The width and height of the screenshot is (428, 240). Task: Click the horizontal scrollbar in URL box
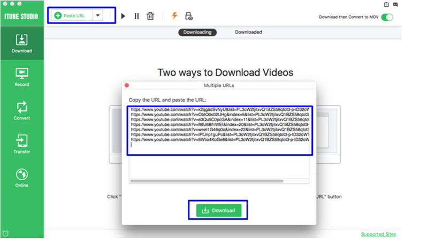[x=207, y=181]
